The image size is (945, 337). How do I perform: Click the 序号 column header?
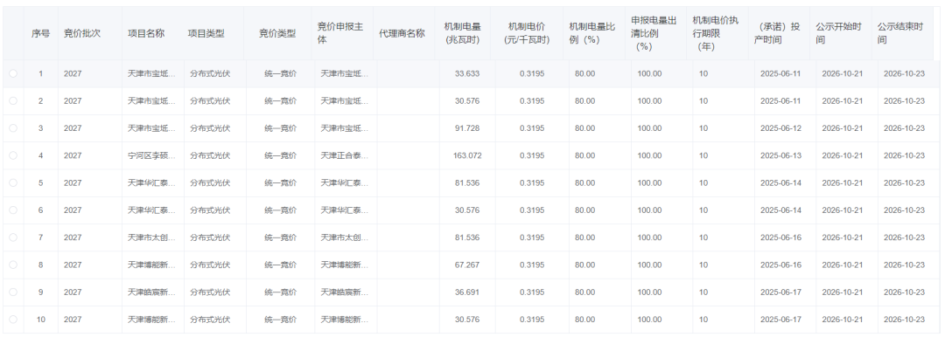tap(40, 34)
